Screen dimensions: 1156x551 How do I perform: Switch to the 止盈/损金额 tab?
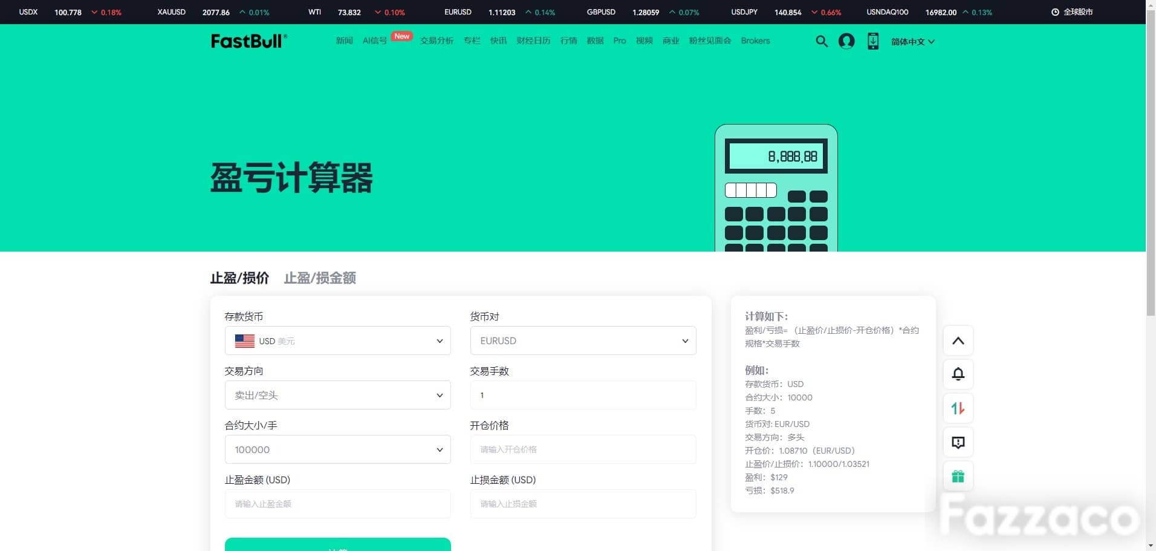coord(320,278)
